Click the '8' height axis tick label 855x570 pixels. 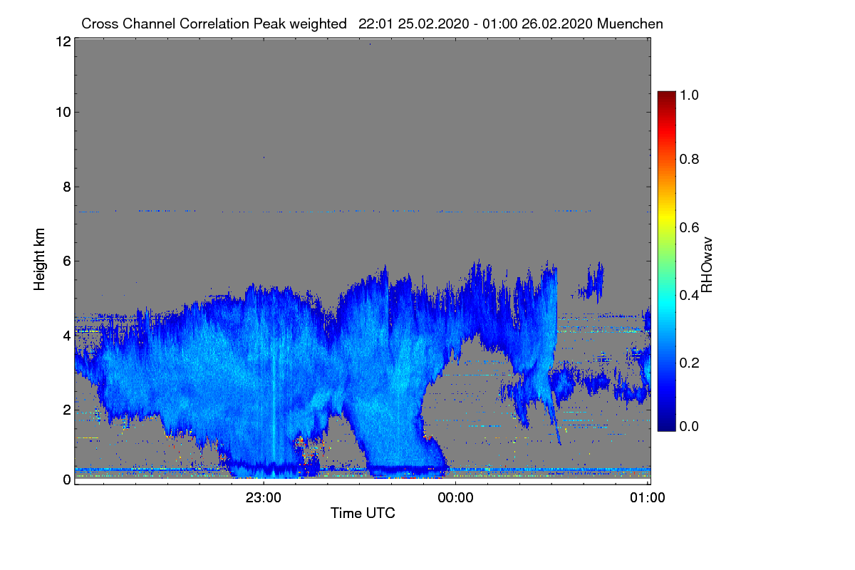66,187
